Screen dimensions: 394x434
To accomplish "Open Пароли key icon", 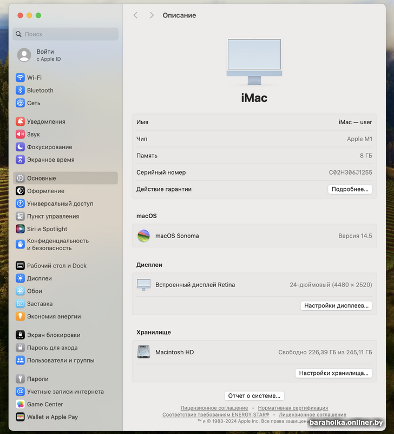I will [20, 379].
